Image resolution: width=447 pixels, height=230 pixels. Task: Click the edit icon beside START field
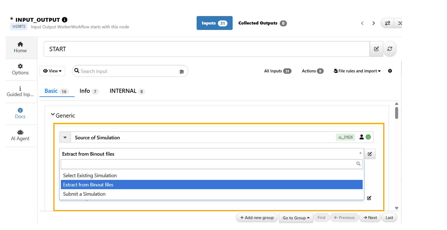coord(376,49)
